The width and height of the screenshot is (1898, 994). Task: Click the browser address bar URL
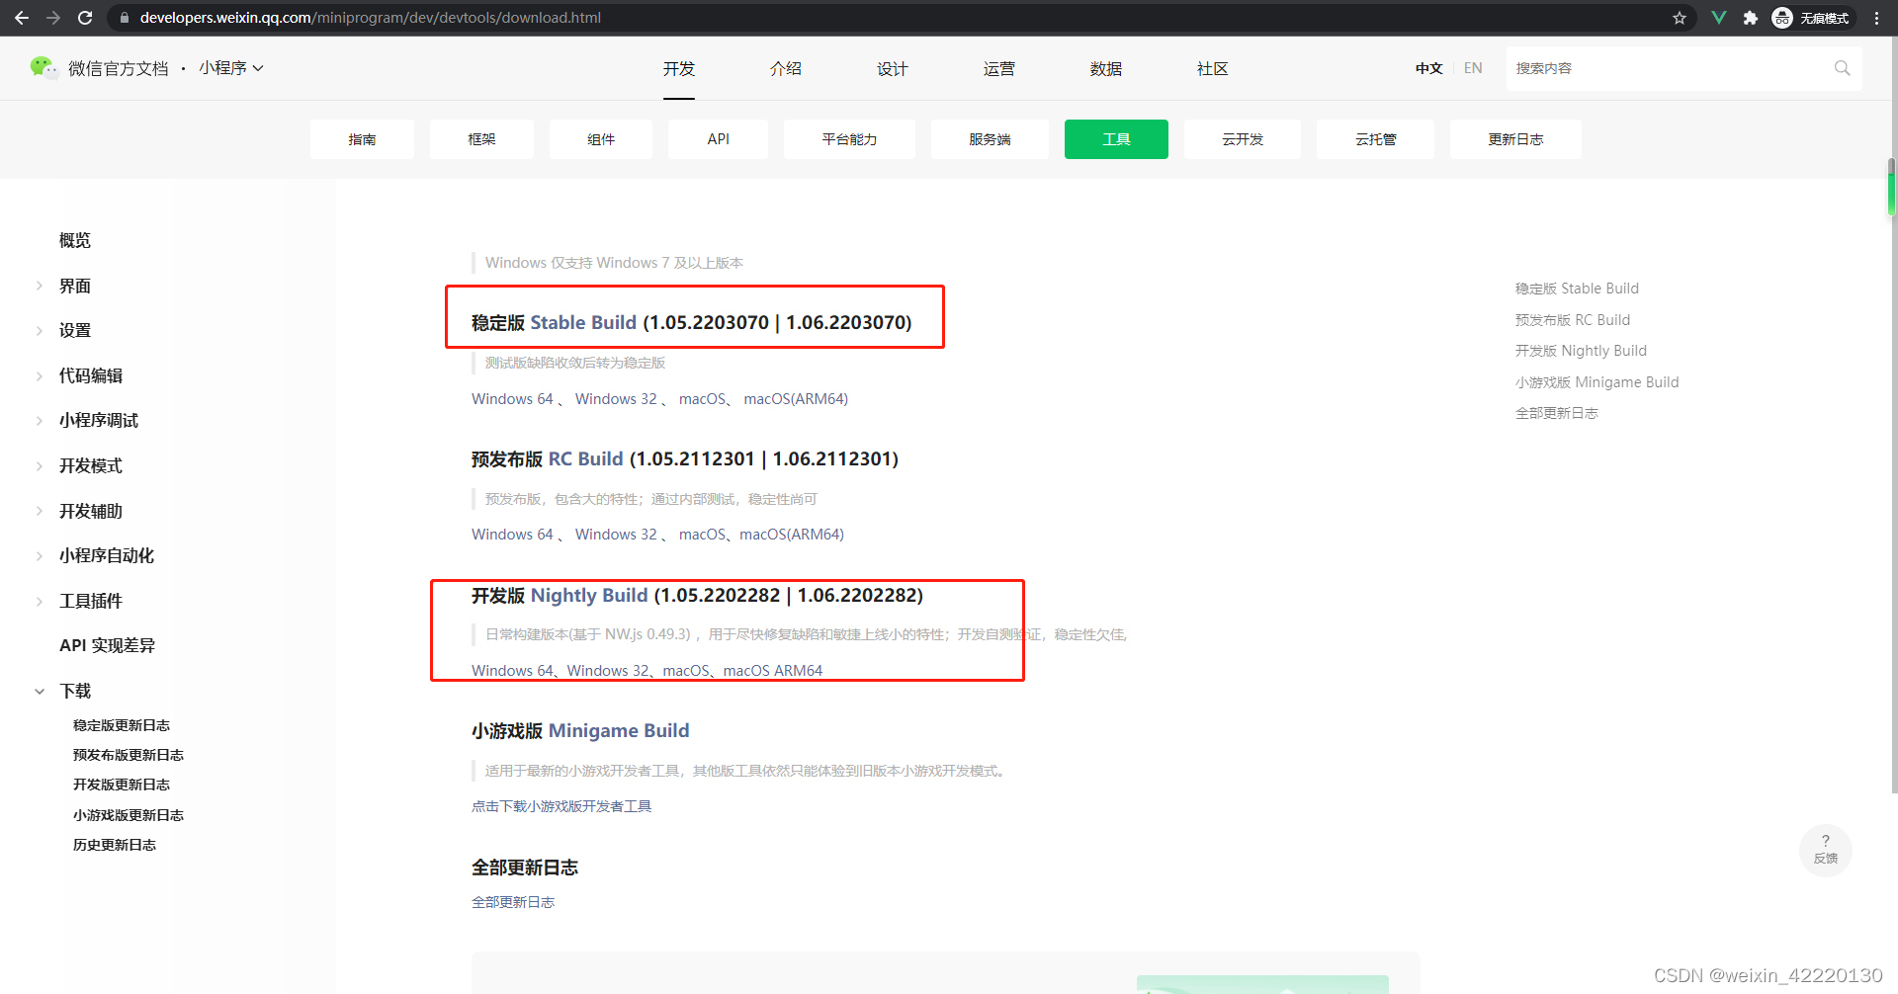coord(371,18)
